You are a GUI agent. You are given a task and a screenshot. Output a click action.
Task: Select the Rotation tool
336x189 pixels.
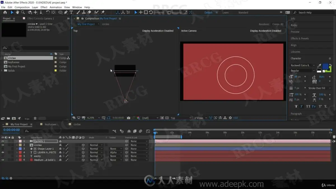tap(48, 12)
